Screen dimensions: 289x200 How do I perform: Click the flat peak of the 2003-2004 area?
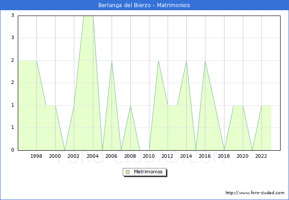click(x=88, y=16)
